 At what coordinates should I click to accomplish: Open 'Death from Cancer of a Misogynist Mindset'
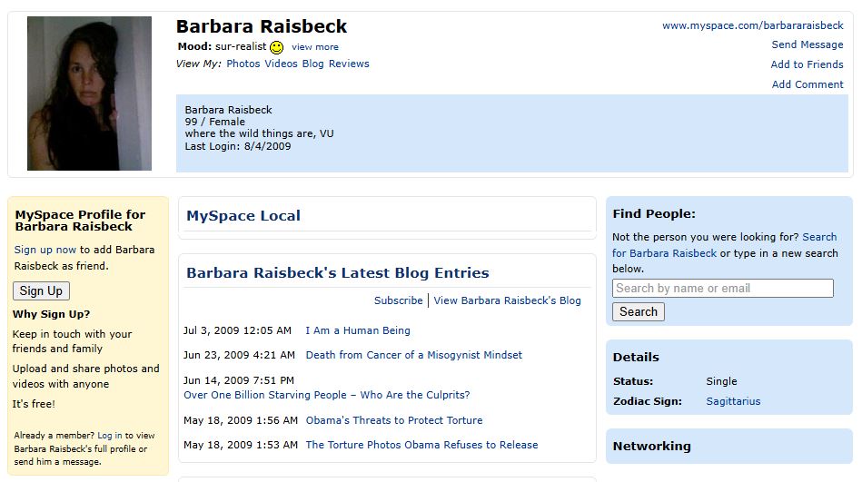point(414,355)
